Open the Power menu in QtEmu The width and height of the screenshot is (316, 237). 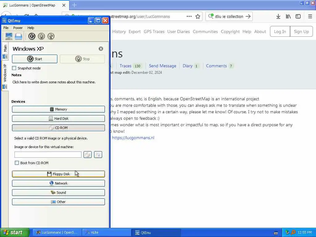click(18, 28)
